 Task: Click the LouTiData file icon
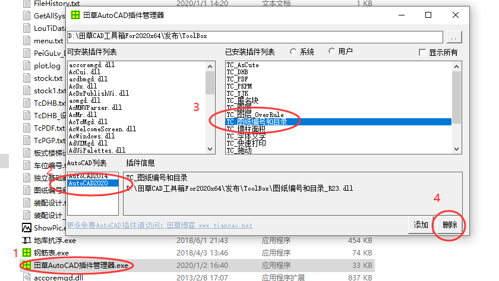click(27, 29)
